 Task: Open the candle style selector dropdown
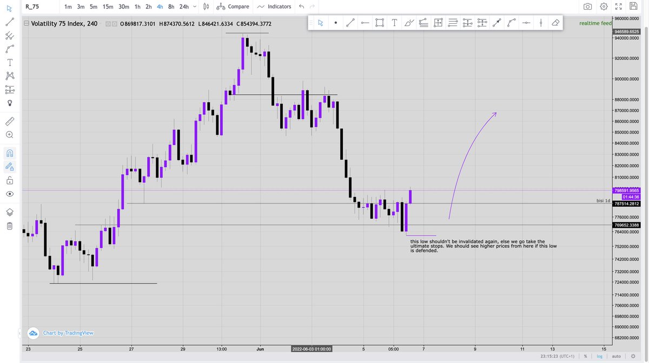[x=206, y=6]
